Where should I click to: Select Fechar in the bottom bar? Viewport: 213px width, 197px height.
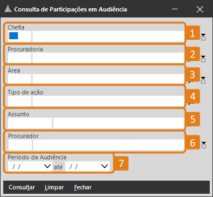[83, 187]
